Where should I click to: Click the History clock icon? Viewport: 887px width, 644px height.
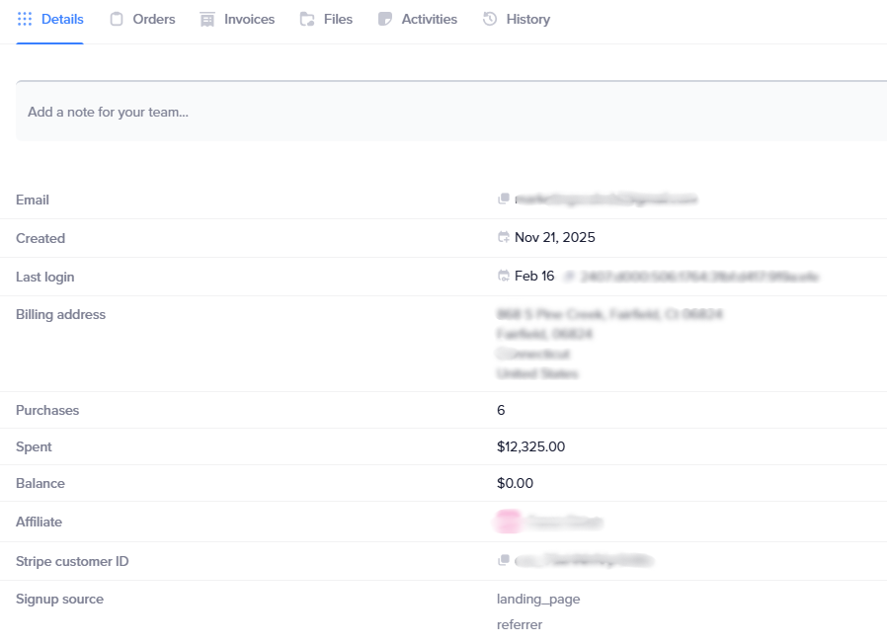point(490,20)
